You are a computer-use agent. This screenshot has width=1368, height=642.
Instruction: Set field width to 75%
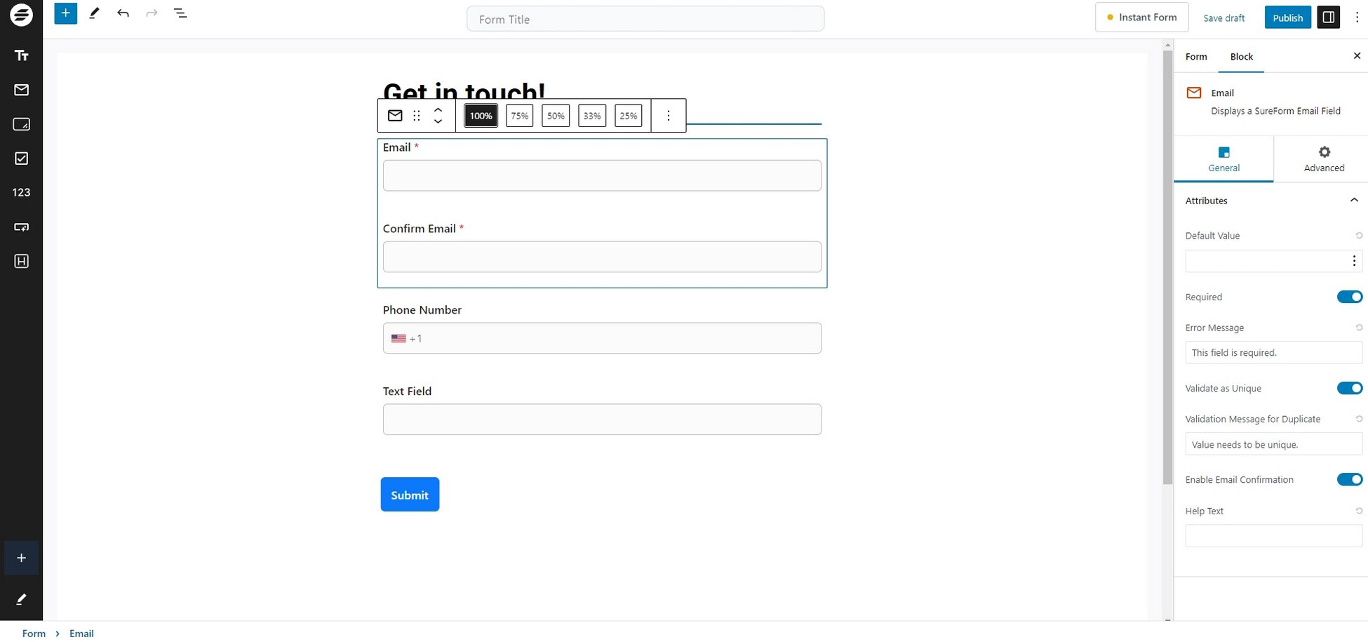[x=519, y=116]
